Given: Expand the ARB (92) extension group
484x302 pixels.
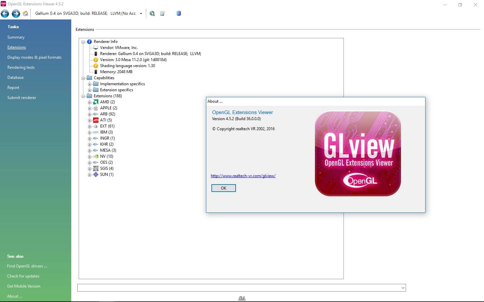Looking at the screenshot, I should [90, 114].
